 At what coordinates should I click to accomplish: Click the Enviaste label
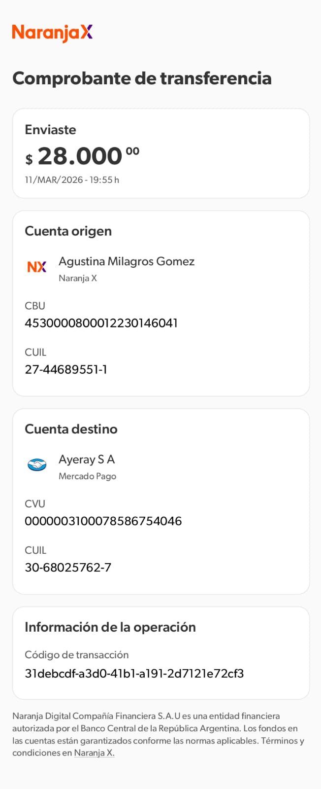50,130
